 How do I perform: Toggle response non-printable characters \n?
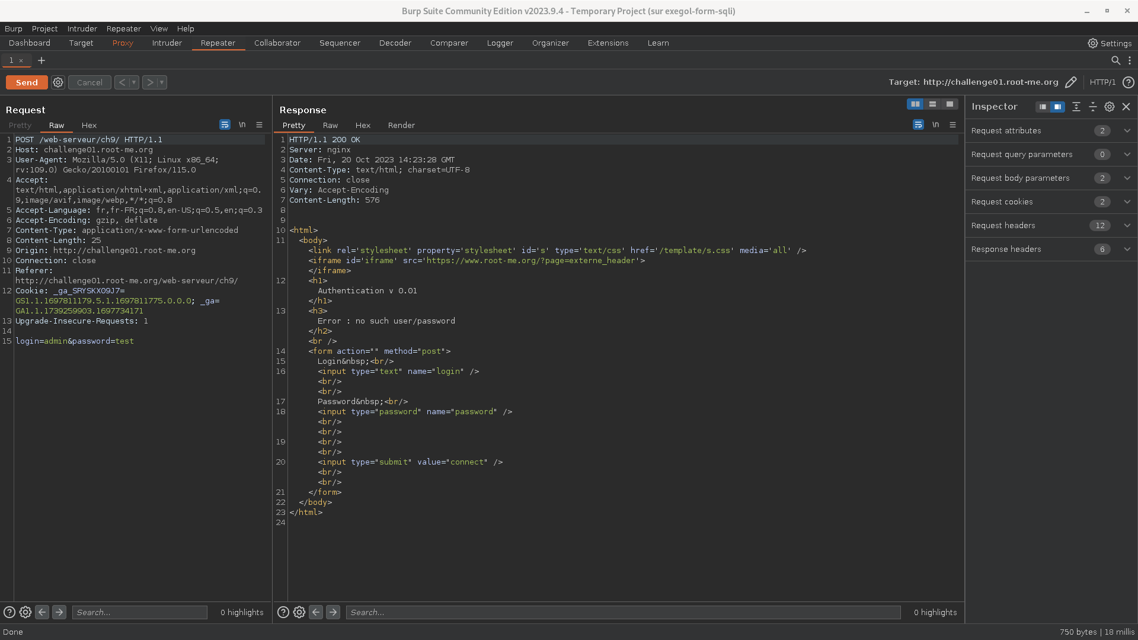point(935,125)
